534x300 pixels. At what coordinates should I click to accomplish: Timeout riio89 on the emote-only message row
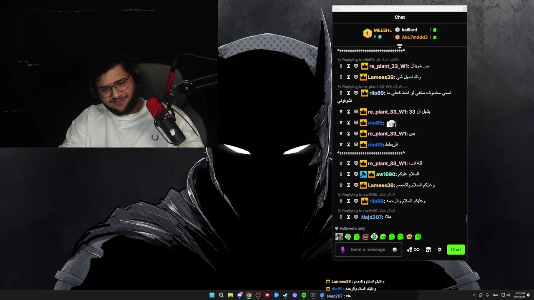click(348, 123)
